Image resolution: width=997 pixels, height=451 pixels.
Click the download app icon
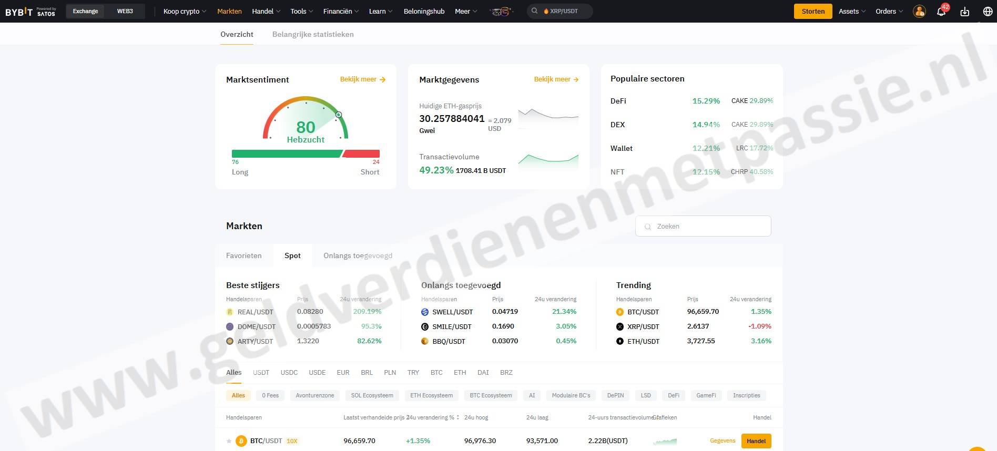pos(964,12)
